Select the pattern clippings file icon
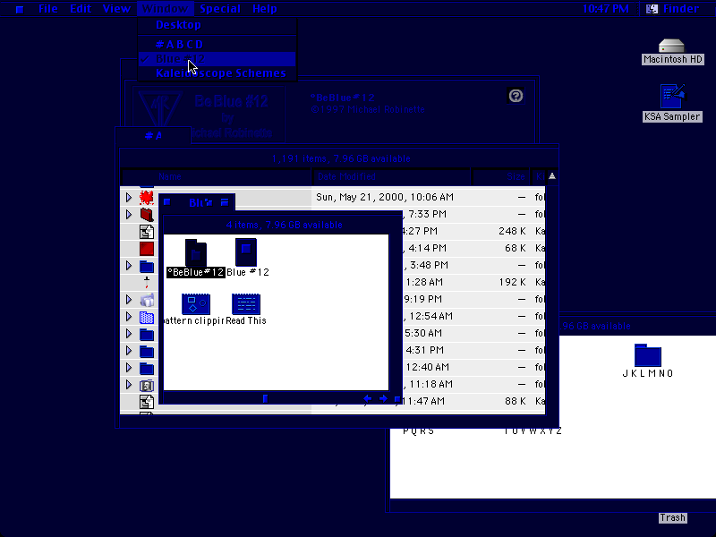This screenshot has width=716, height=537. coord(196,303)
